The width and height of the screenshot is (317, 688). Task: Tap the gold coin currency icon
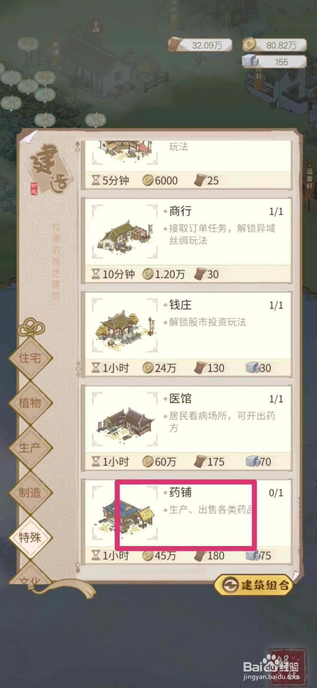[249, 45]
